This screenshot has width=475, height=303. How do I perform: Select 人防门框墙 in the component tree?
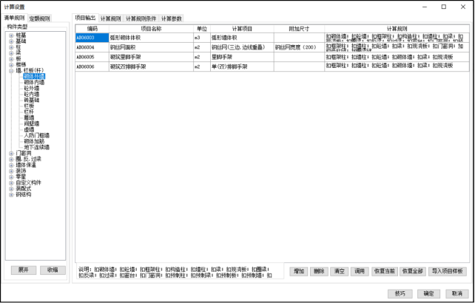point(38,135)
